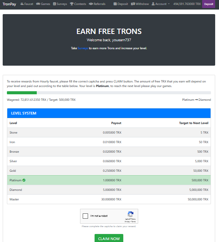Open reCAPTCHA Privacy link

[x=127, y=222]
